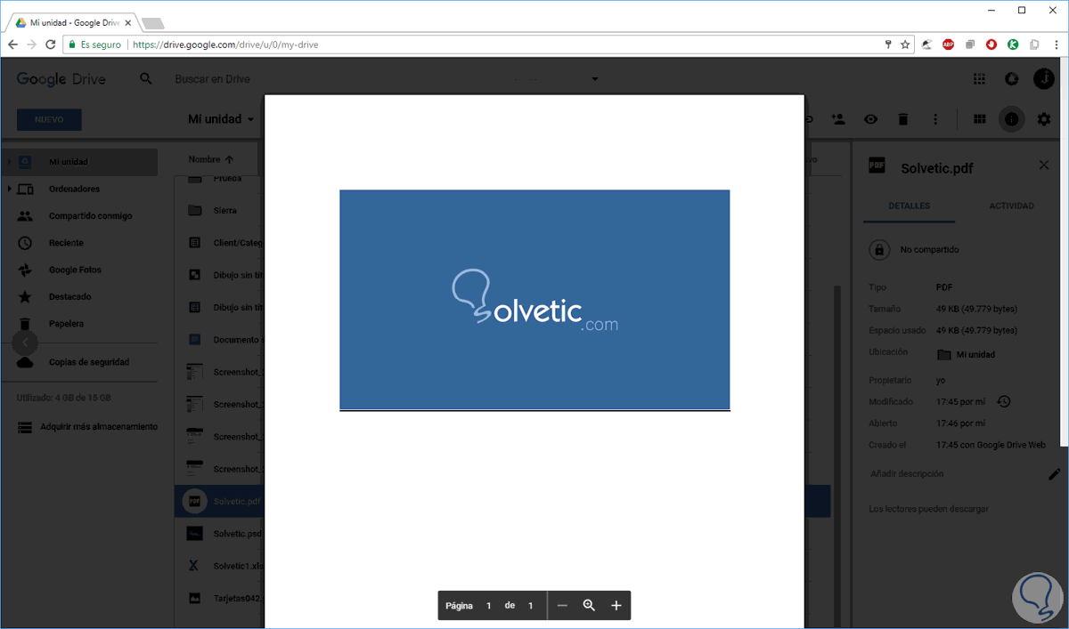Click Adquirir más almacenamiento link
Viewport: 1069px width, 629px height.
(x=98, y=427)
